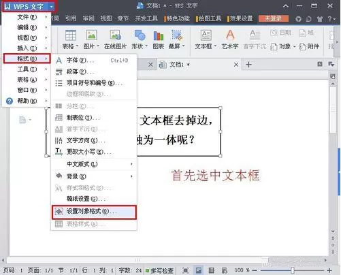The height and width of the screenshot is (275, 341).
Task: Open the dropdown arrow beside 文本框
Action: (x=215, y=46)
